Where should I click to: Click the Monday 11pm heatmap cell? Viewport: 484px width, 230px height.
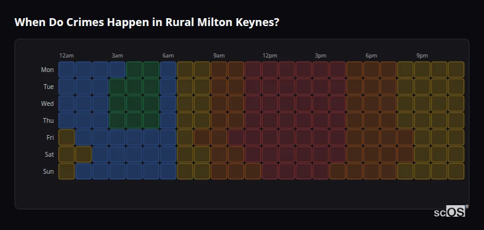[x=456, y=70]
